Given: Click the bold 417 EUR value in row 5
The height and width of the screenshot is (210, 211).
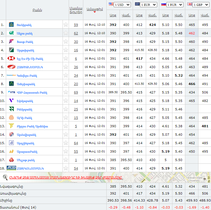Looking at the screenshot, I should [139, 59].
